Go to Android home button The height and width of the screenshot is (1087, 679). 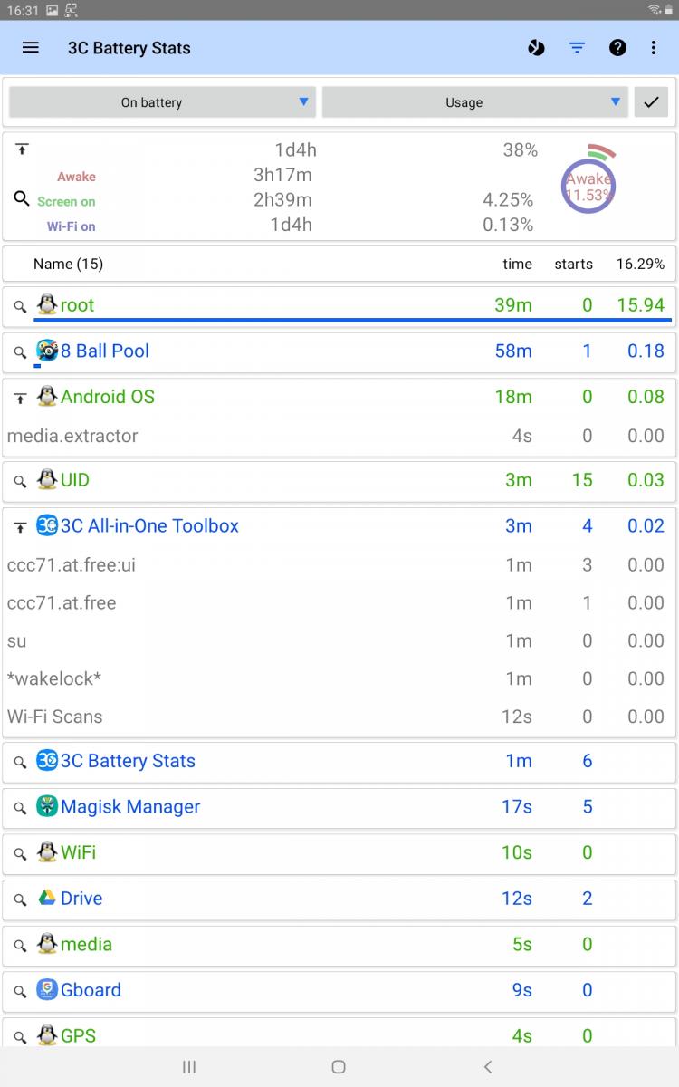click(x=339, y=1067)
